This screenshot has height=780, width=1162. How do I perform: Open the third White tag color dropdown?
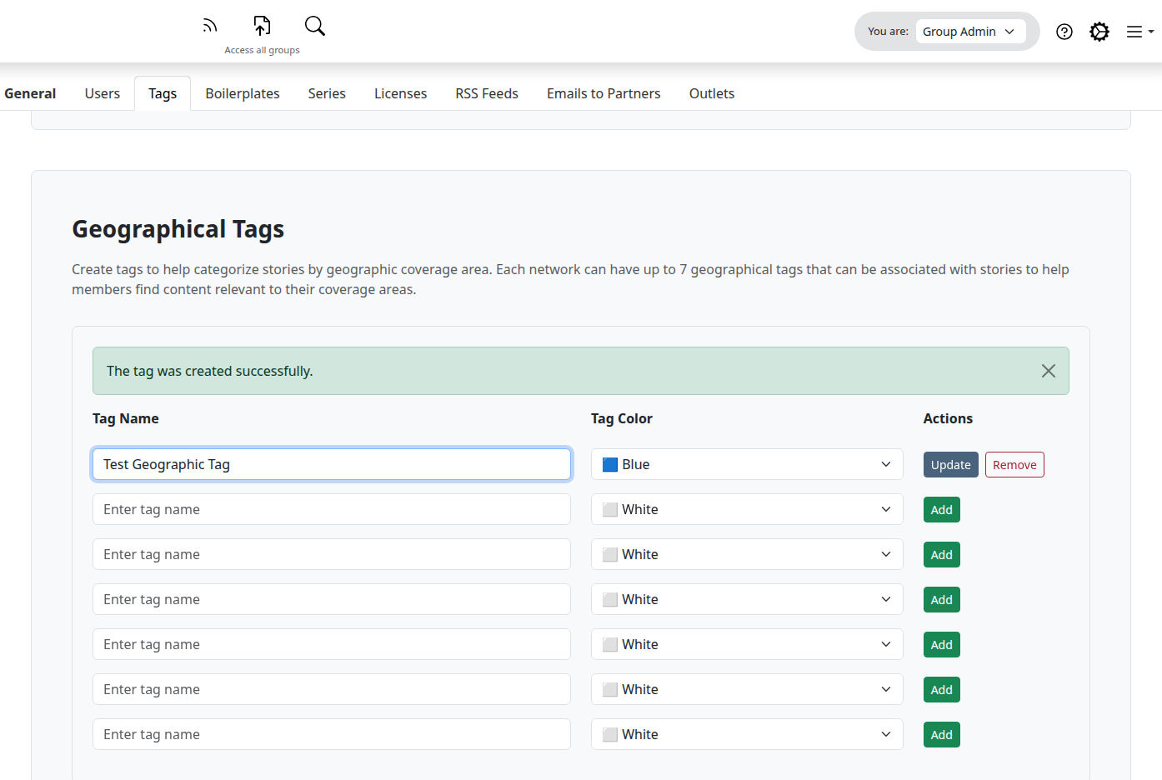point(747,599)
